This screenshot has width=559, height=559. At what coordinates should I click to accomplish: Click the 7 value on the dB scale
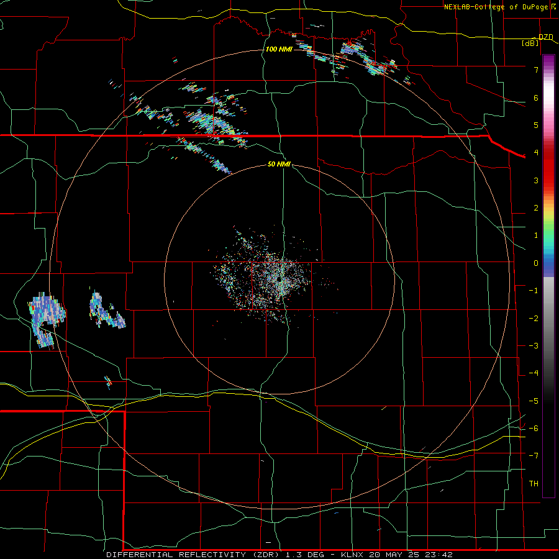[x=536, y=70]
